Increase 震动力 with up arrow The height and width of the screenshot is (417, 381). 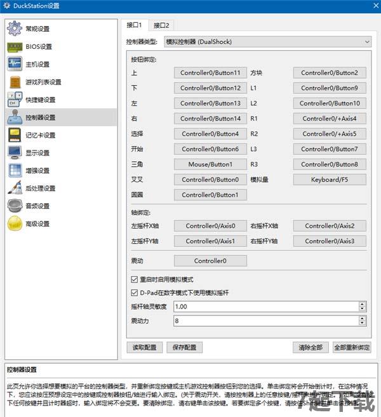point(362,318)
